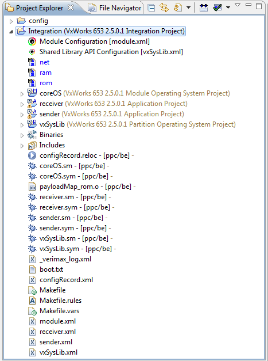Toggle Link with Editor arrows icon
This screenshot has width=268, height=361.
click(x=164, y=8)
